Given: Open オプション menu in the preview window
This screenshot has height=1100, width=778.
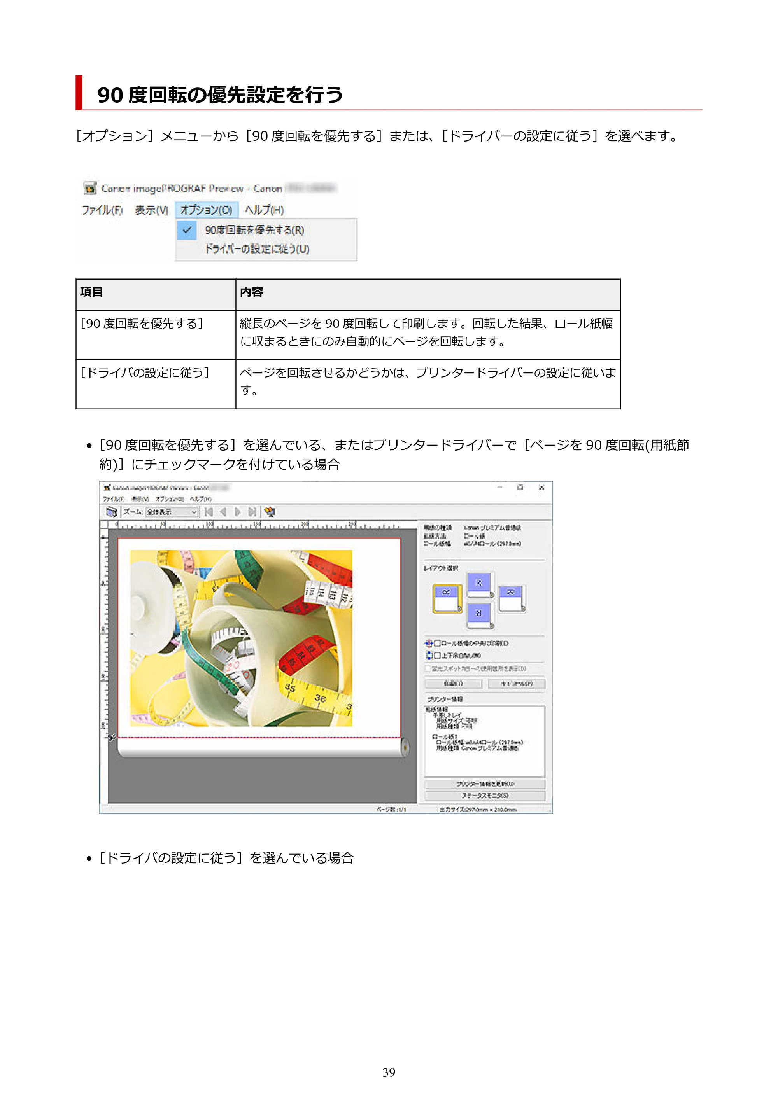Looking at the screenshot, I should pyautogui.click(x=170, y=499).
